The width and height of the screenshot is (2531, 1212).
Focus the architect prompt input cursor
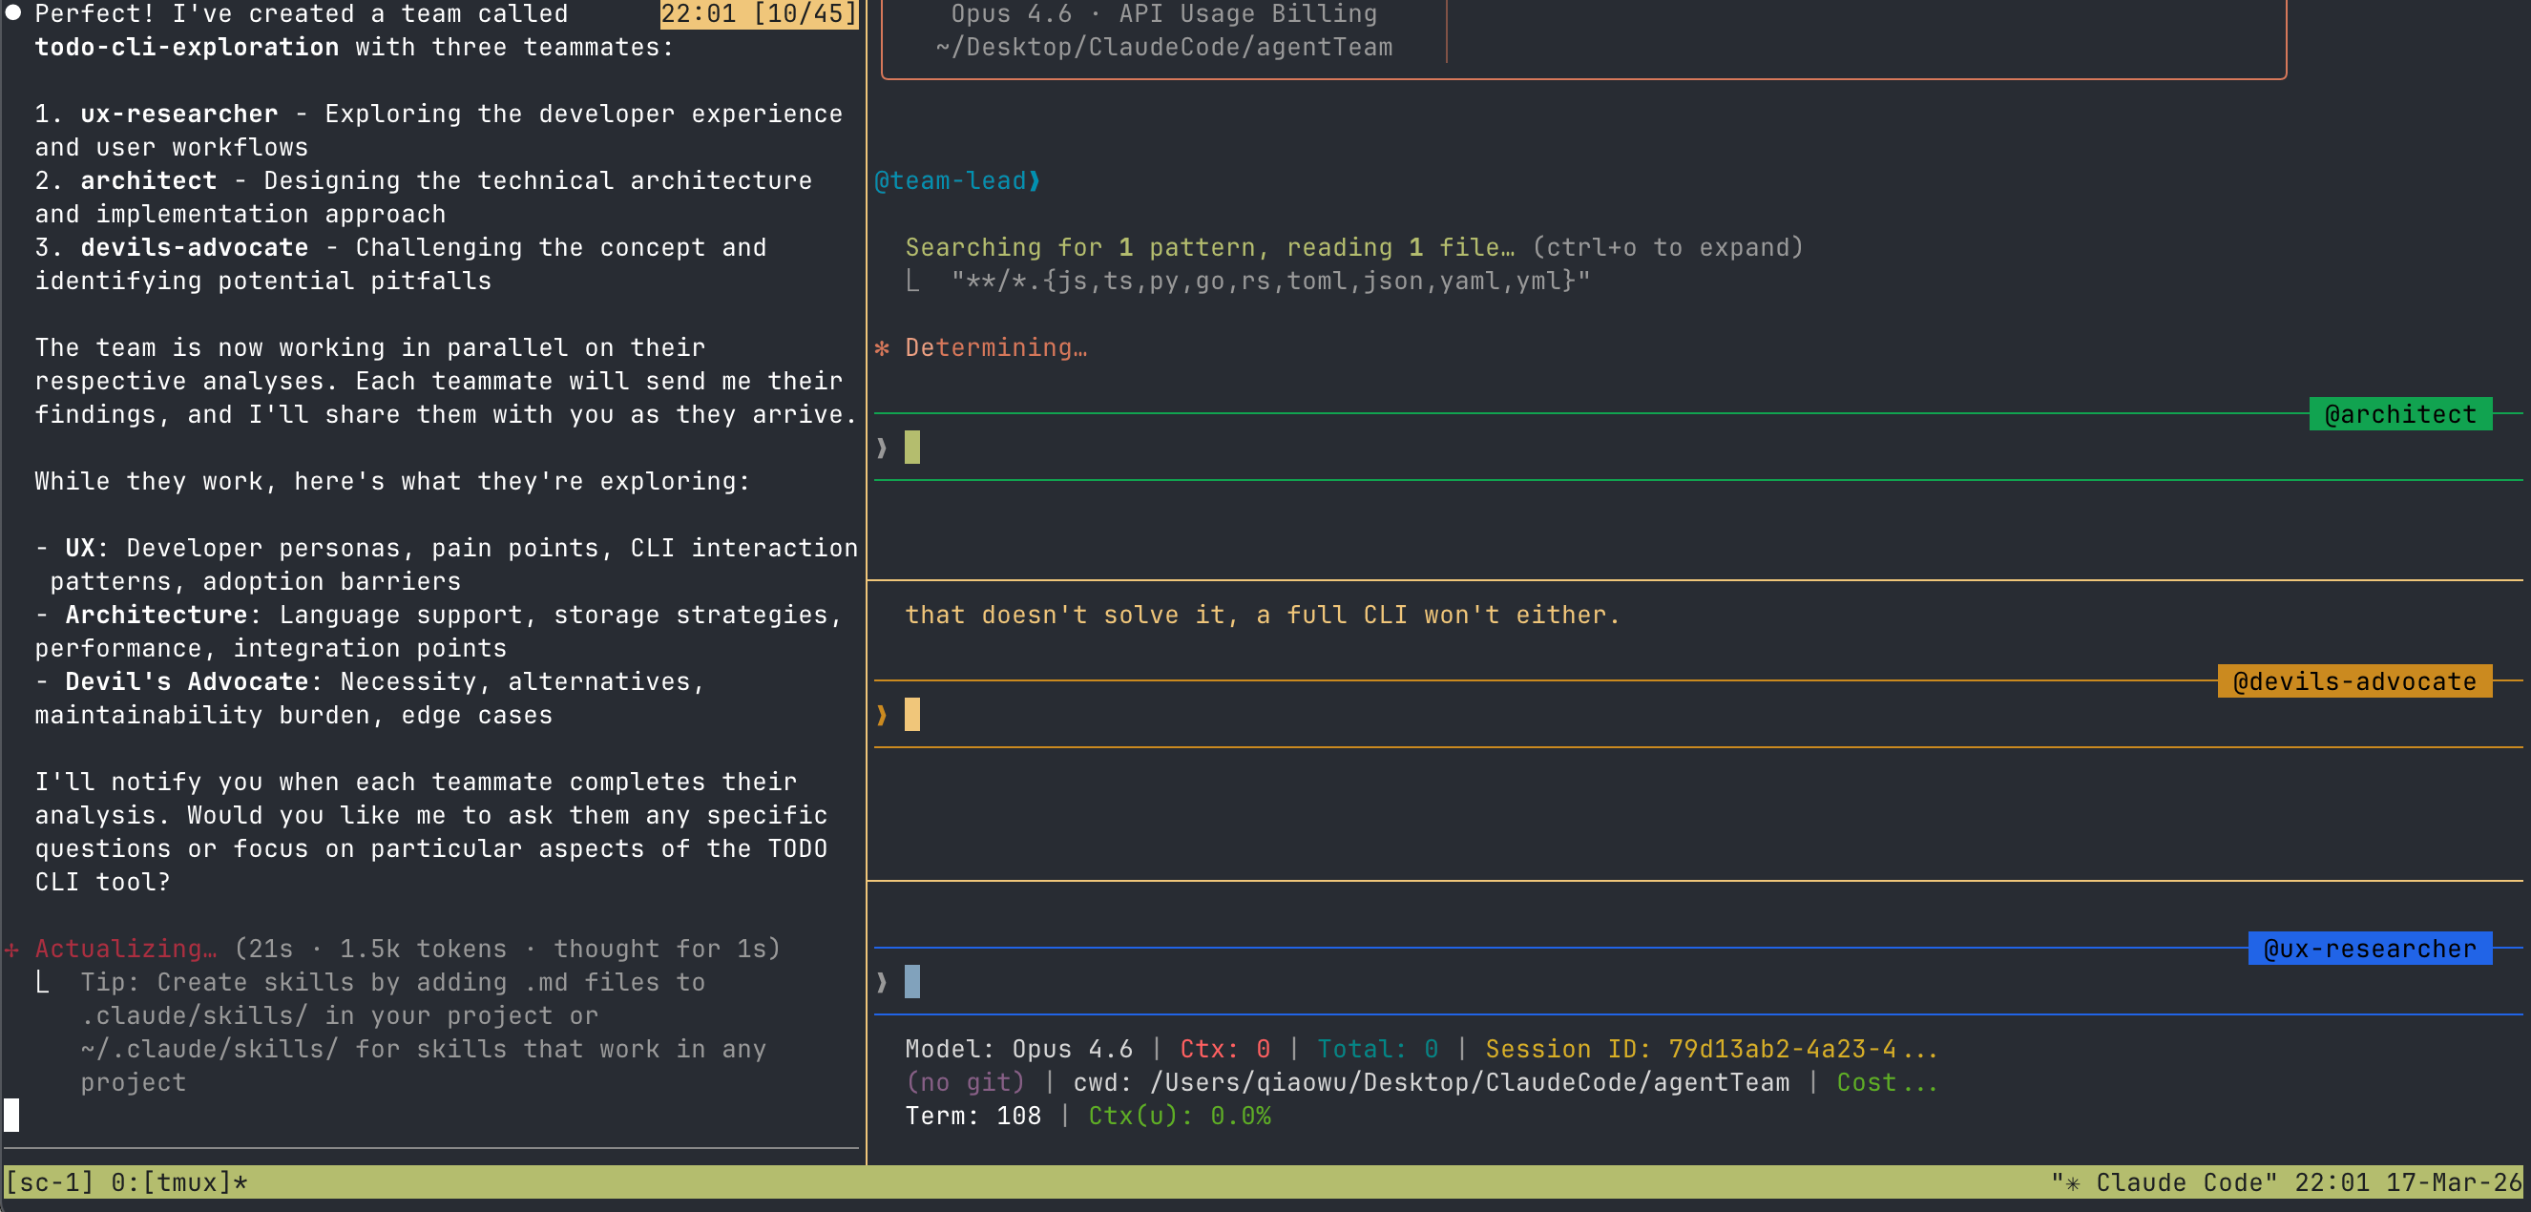click(911, 448)
